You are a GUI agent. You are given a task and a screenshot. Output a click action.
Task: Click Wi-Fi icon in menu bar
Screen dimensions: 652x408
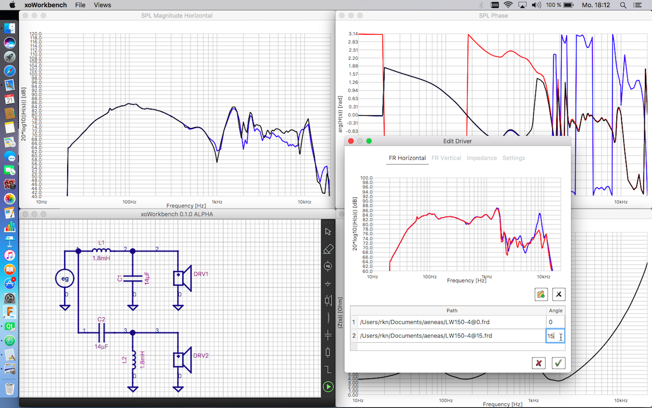pyautogui.click(x=508, y=5)
